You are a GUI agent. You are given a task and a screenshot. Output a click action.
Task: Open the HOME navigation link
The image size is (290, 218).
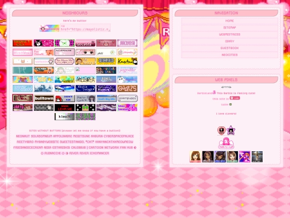(229, 21)
